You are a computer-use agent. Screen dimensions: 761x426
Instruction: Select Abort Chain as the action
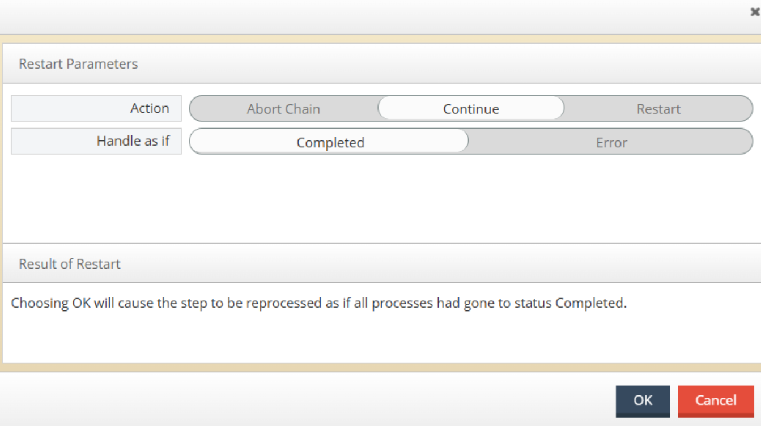pyautogui.click(x=283, y=109)
